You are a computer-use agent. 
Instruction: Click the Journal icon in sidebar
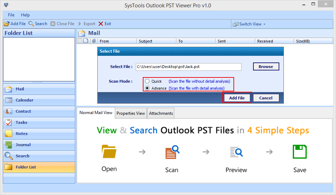8,145
